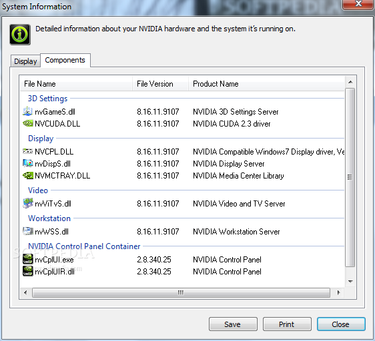
Task: Save the system information
Action: 233,324
